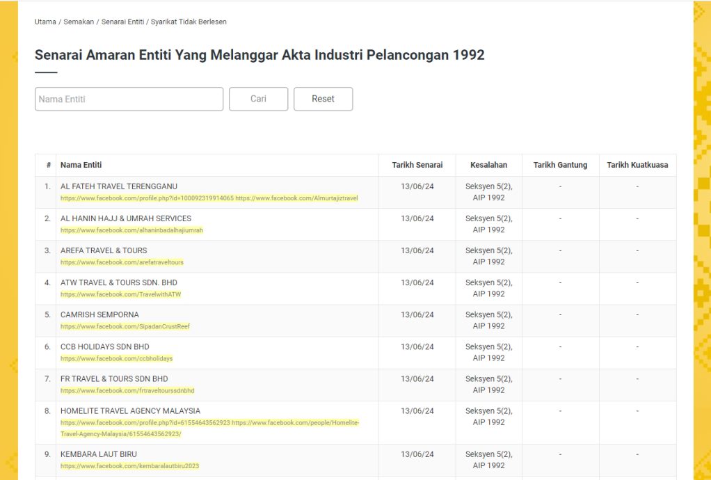Click the 13/06/24 date for AL FATEH TRAVEL
Image resolution: width=711 pixels, height=480 pixels.
tap(417, 186)
